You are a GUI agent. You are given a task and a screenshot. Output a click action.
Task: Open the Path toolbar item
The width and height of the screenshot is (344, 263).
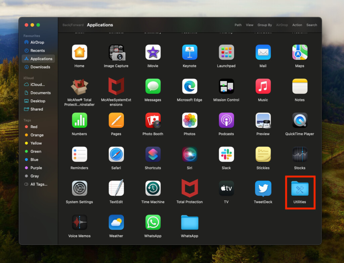(x=238, y=25)
